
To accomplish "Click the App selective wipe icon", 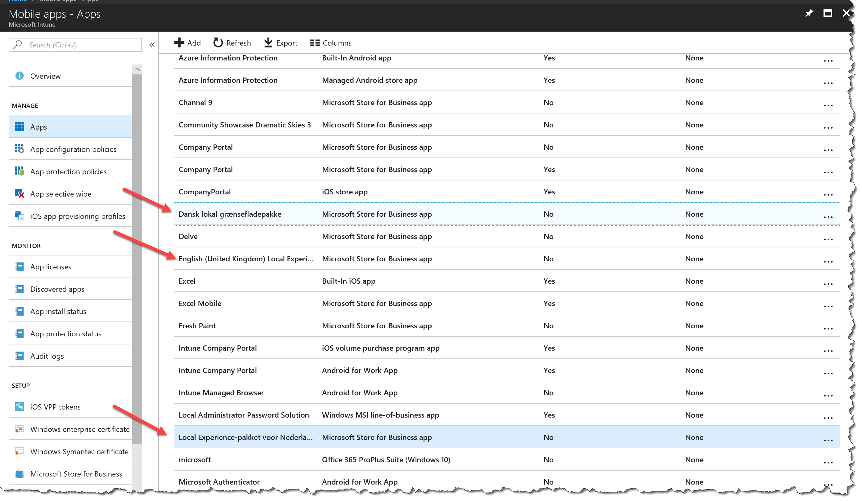I will pyautogui.click(x=20, y=193).
